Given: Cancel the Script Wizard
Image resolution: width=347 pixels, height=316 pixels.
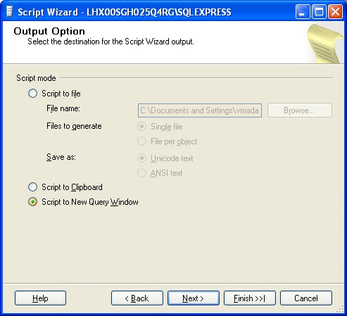Looking at the screenshot, I should pyautogui.click(x=306, y=298).
